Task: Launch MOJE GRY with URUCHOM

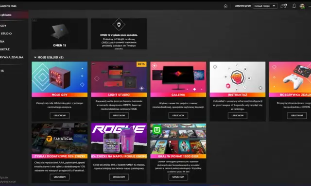Action: pos(59,115)
